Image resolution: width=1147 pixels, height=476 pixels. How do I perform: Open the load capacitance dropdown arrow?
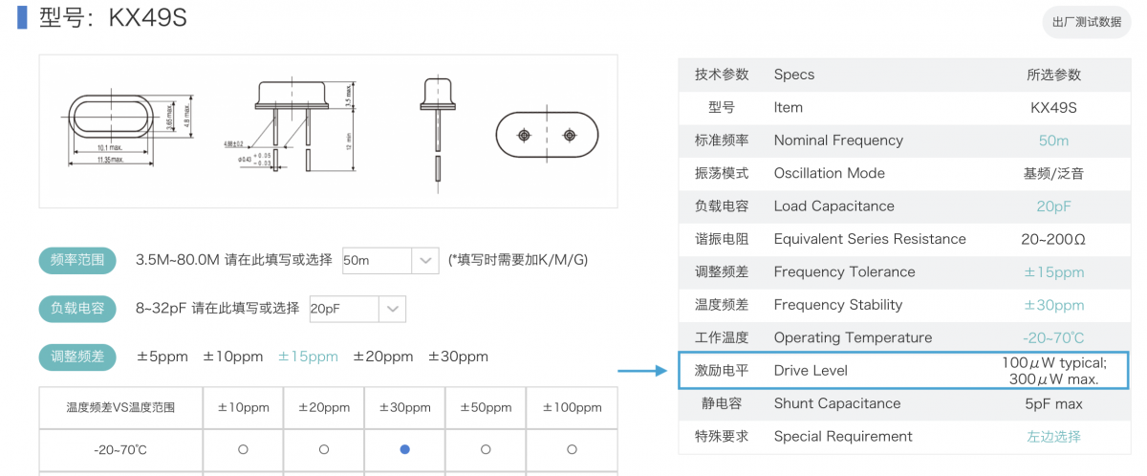click(392, 309)
